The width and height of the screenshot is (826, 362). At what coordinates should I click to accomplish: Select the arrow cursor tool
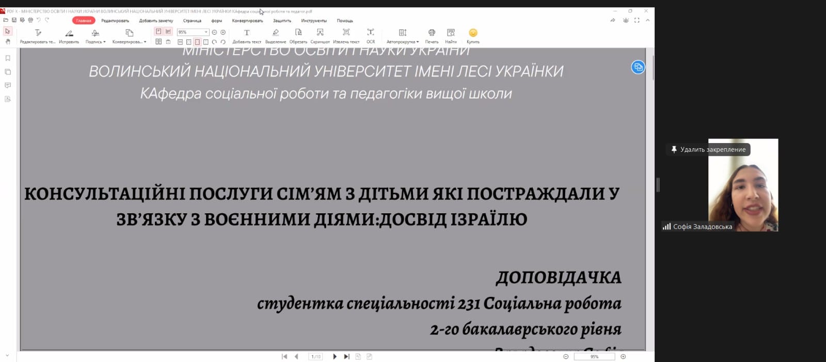(x=7, y=32)
